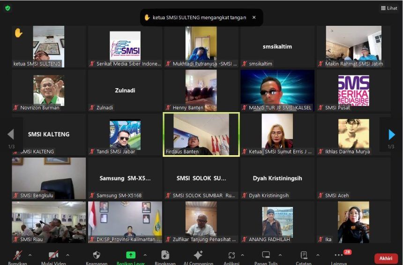The width and height of the screenshot is (403, 265).
Task: Open the Catatan notes icon
Action: tap(304, 255)
